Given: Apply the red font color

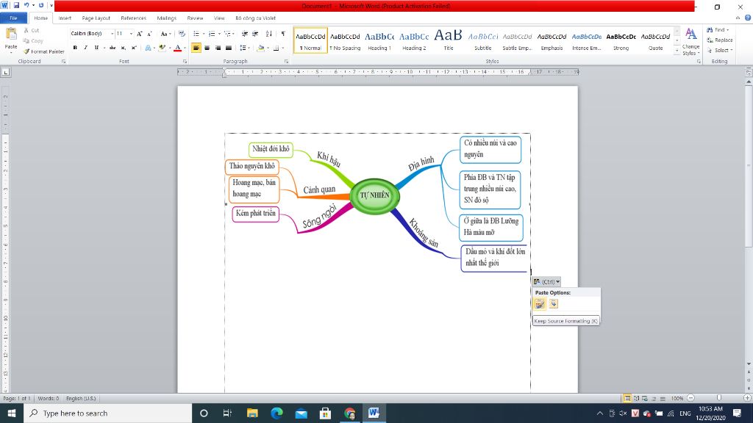Looking at the screenshot, I should click(178, 48).
